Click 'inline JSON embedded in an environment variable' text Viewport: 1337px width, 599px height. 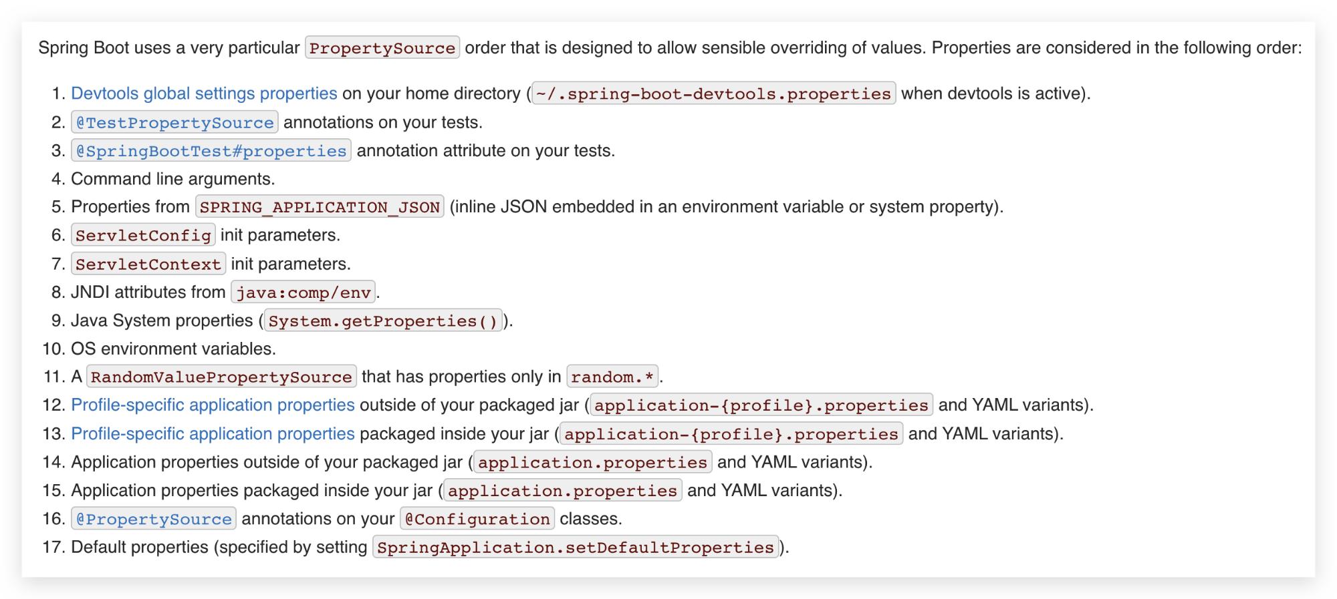tap(648, 207)
